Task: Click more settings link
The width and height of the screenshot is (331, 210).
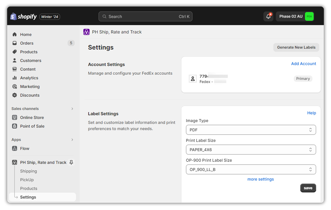Action: coord(260,179)
